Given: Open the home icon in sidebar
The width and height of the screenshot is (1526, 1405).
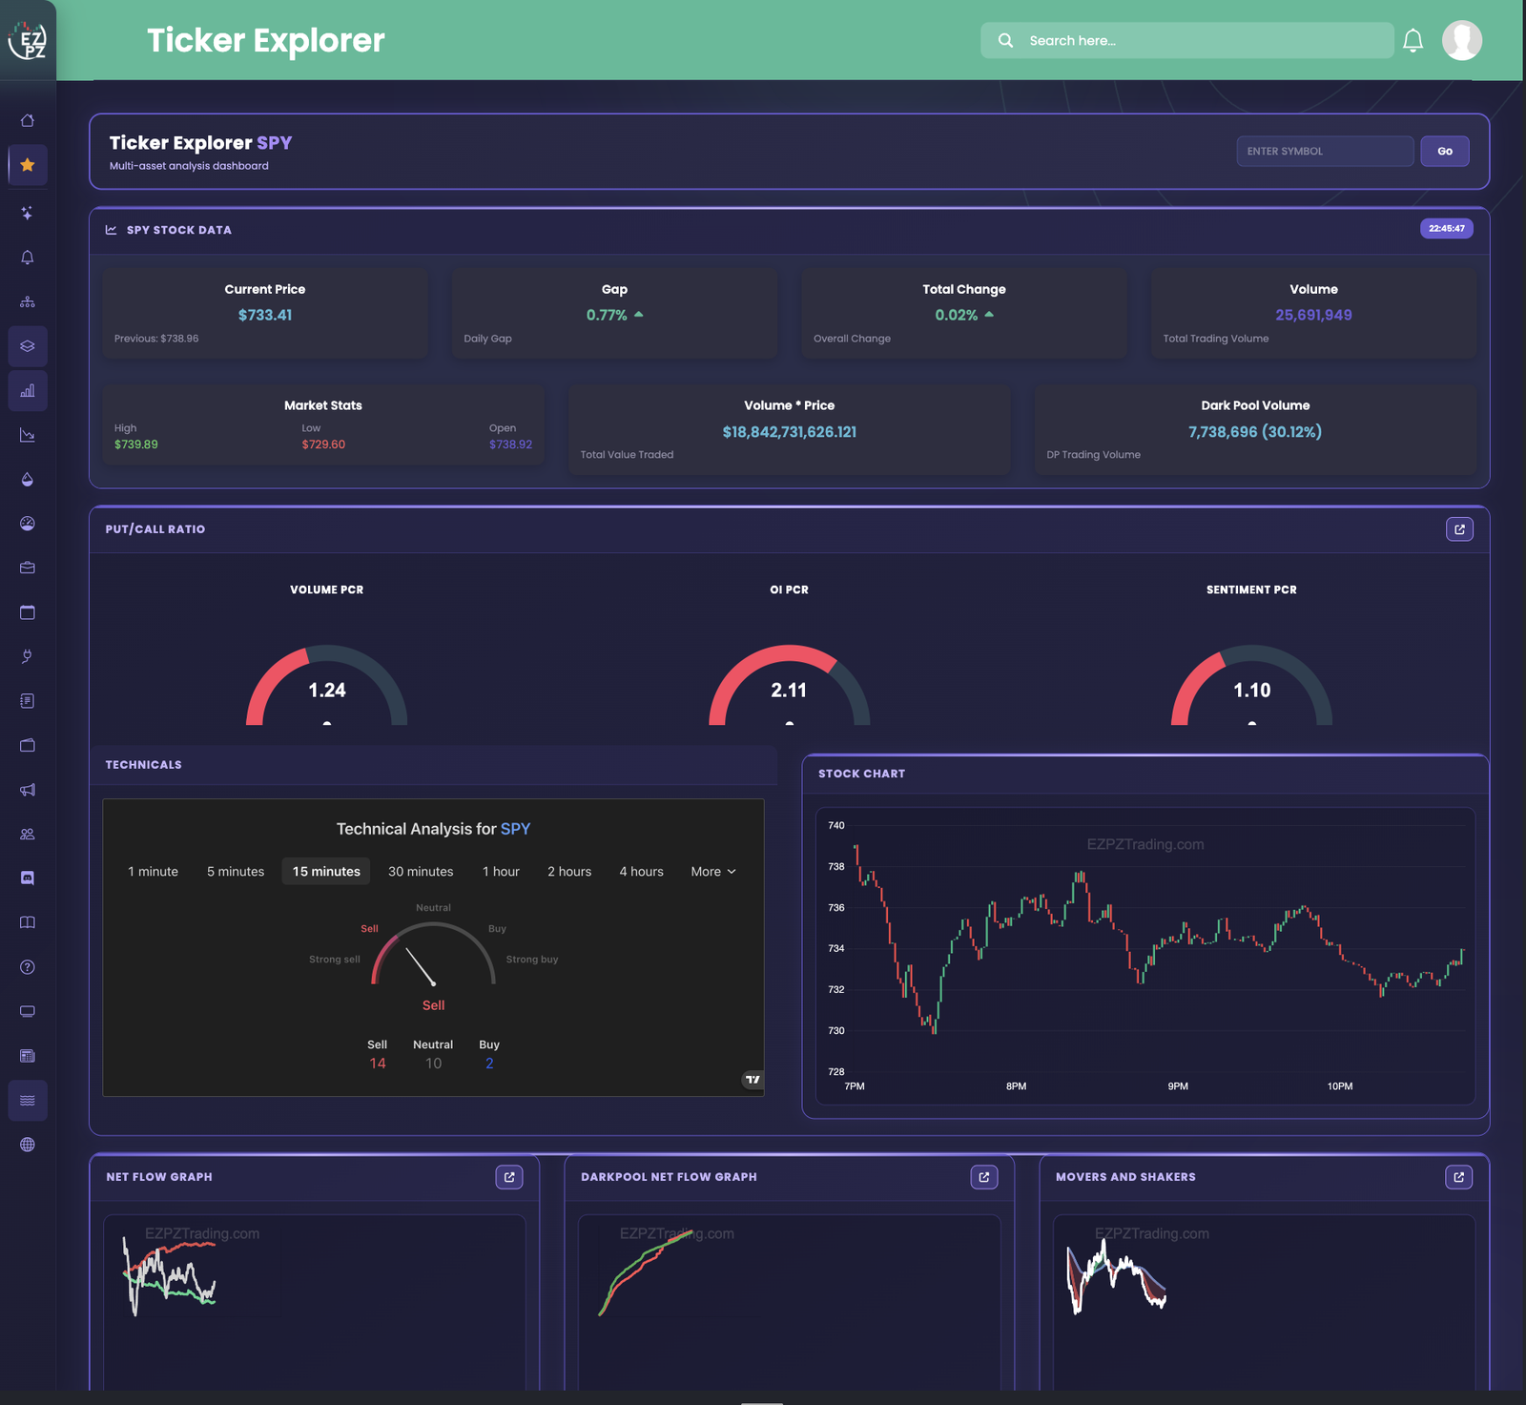Looking at the screenshot, I should point(28,120).
